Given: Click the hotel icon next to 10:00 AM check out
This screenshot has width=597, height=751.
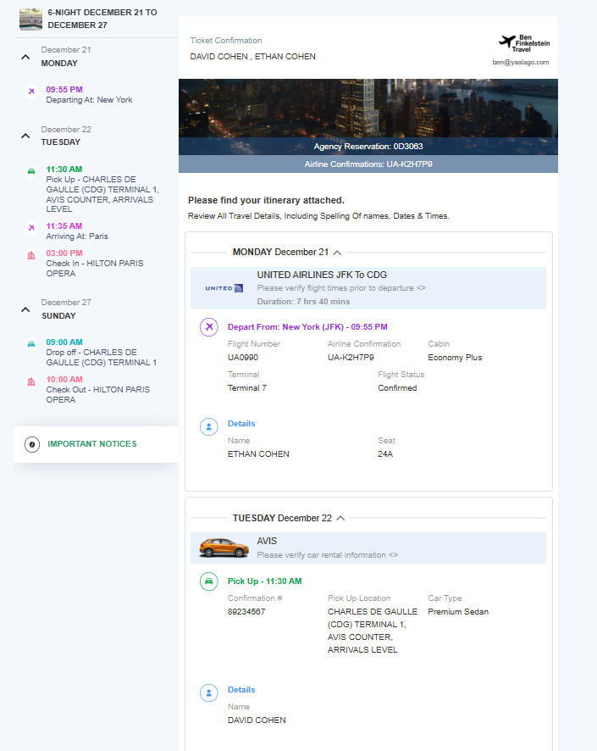Looking at the screenshot, I should (31, 381).
